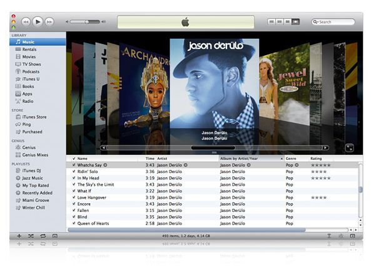Click the arrow beside Pop genre, first row
This screenshot has height=274, width=376.
tap(297, 165)
